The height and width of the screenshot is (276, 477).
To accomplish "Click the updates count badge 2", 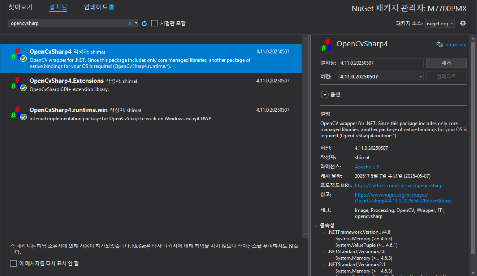I will [x=112, y=7].
